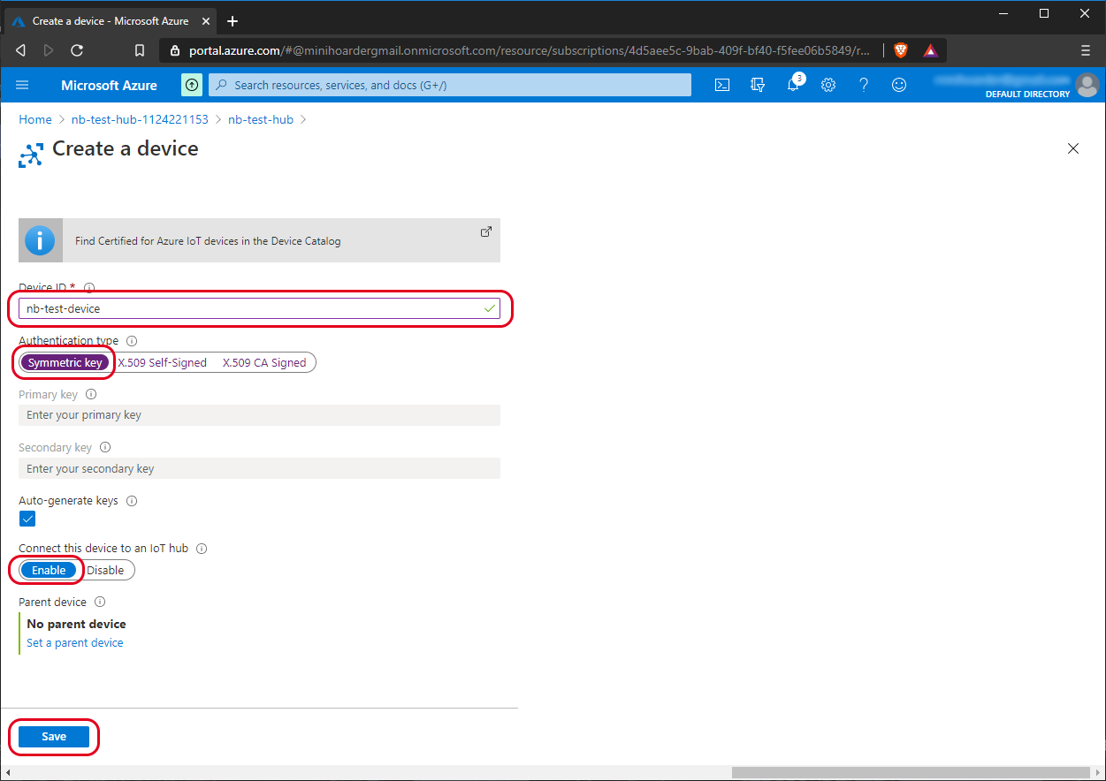
Task: Open the notifications bell
Action: [793, 85]
